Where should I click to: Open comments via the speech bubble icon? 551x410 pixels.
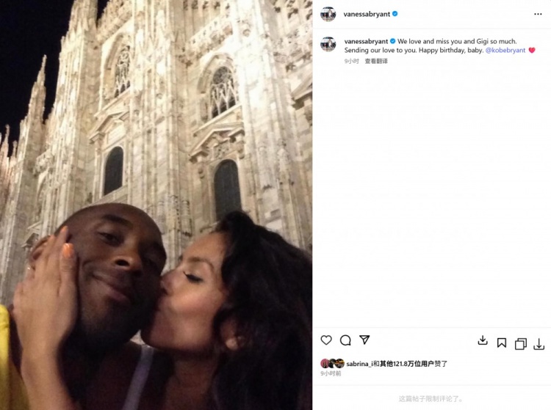coord(345,340)
